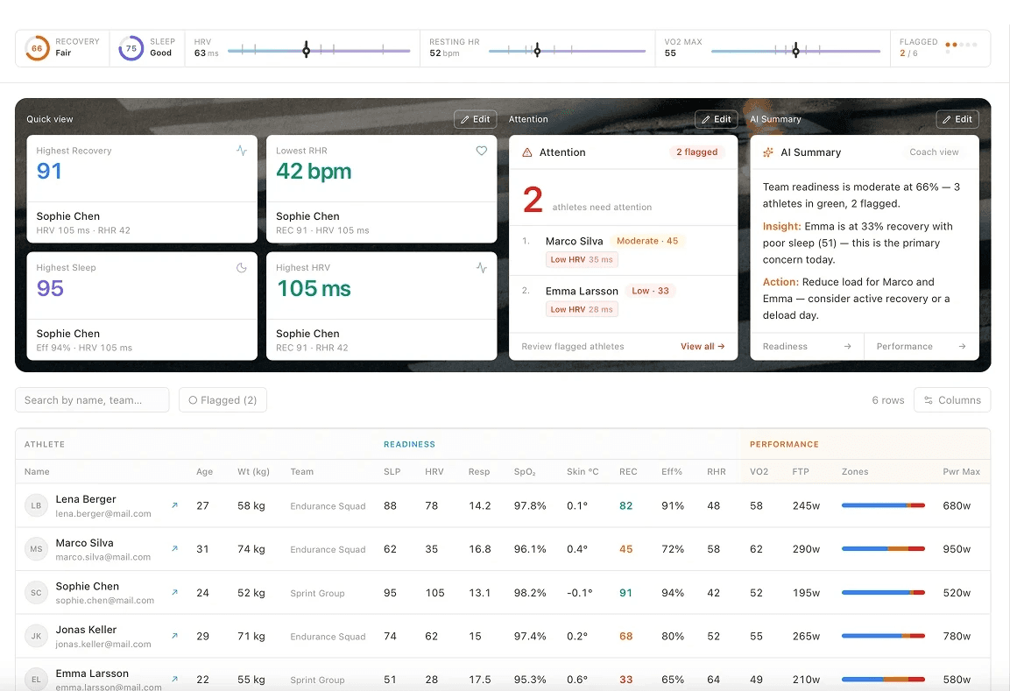
Task: Open Emma Larsson's profile arrow icon
Action: click(x=174, y=679)
